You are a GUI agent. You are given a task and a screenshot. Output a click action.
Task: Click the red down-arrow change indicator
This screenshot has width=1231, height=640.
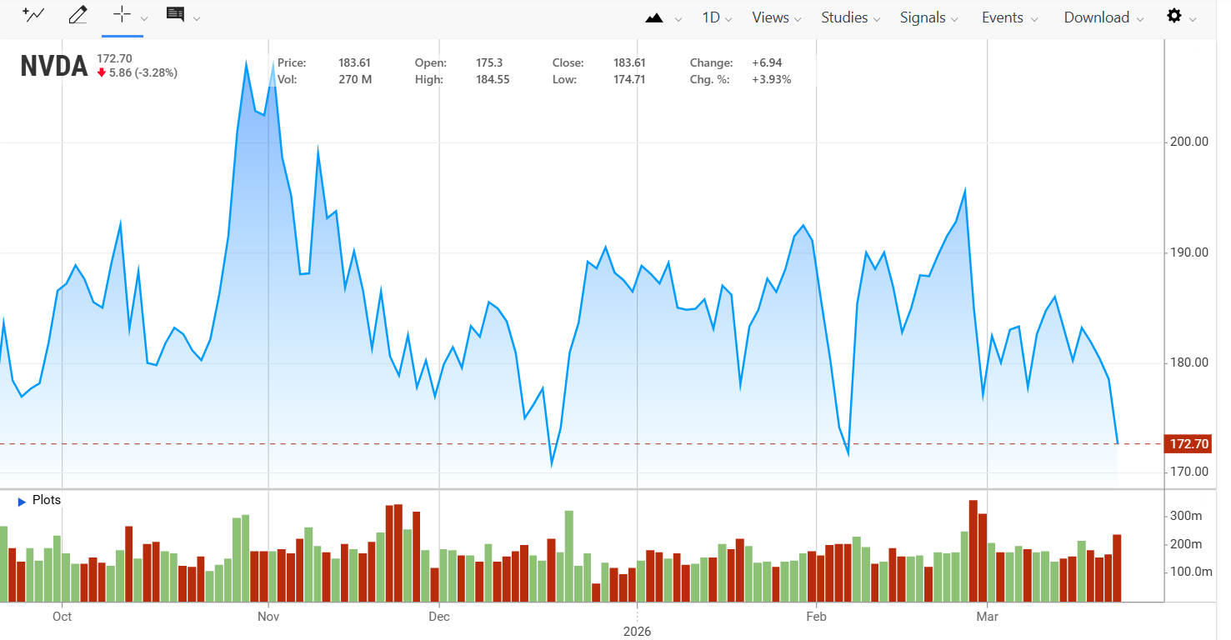tap(102, 72)
